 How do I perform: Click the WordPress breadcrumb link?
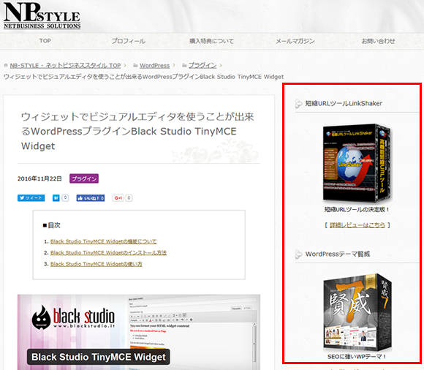(155, 66)
